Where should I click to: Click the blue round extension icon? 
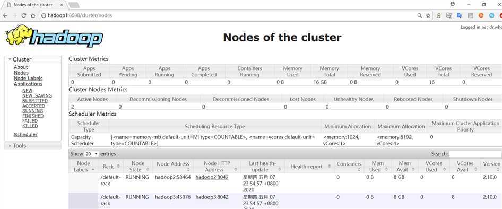click(x=491, y=15)
